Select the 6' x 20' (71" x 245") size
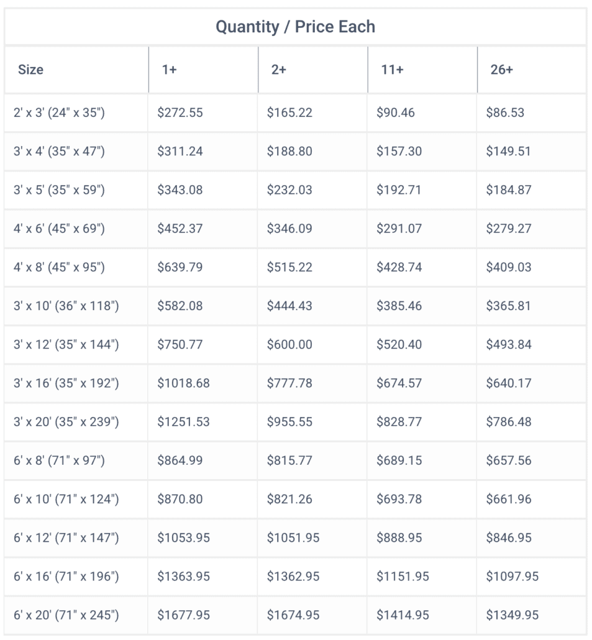Image resolution: width=592 pixels, height=640 pixels. 66,615
